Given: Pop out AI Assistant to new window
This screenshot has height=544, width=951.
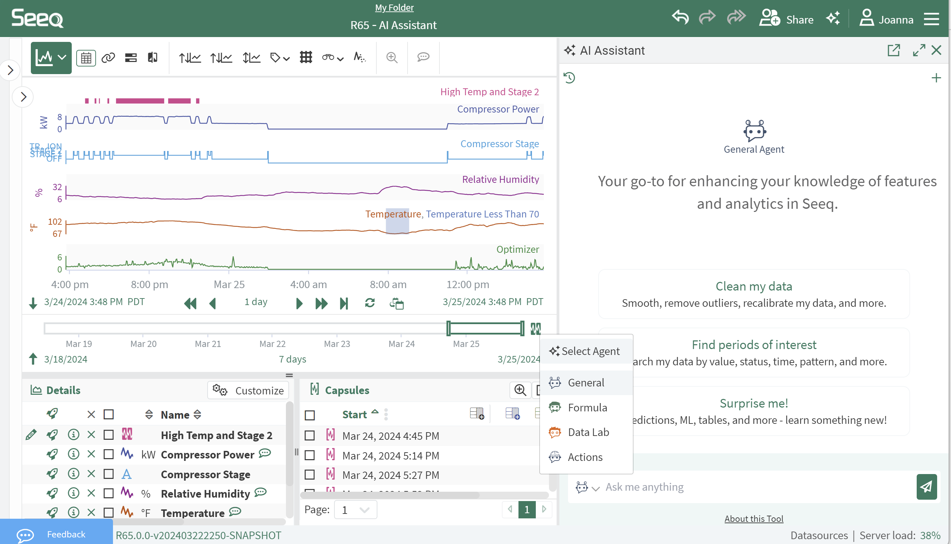Looking at the screenshot, I should [x=893, y=50].
